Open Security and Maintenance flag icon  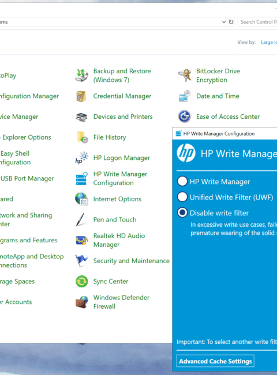[x=81, y=261]
